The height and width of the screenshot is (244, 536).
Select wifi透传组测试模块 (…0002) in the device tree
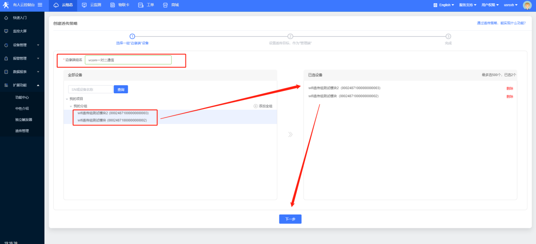coord(112,120)
